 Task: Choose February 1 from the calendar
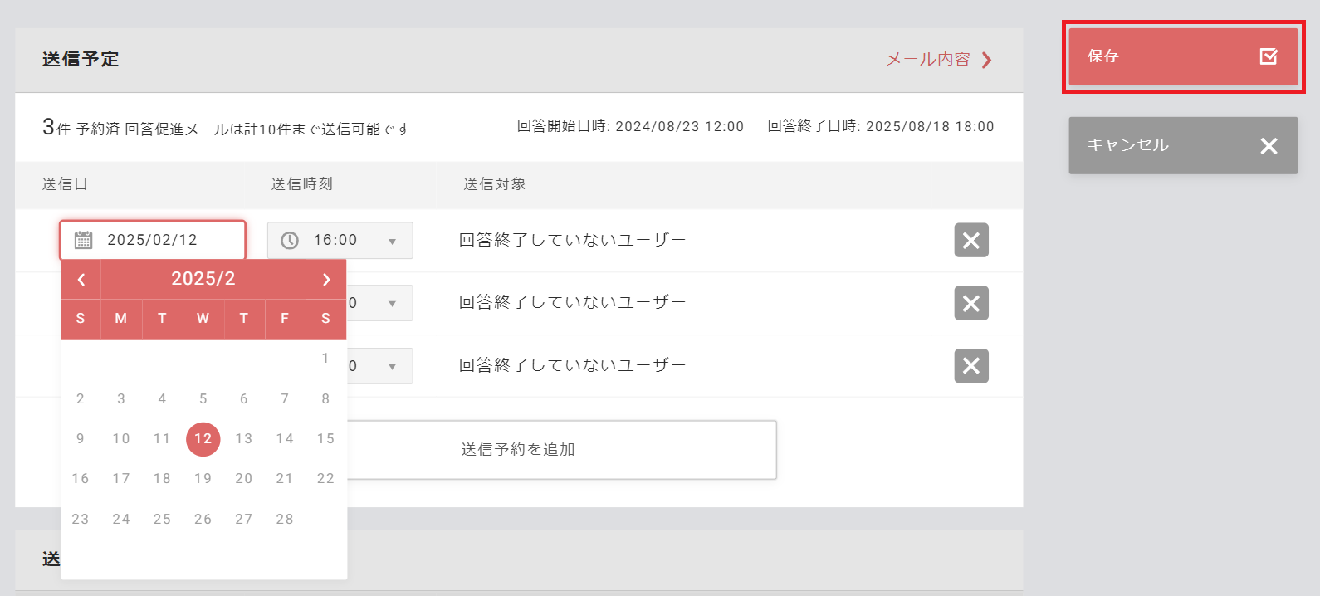(325, 359)
